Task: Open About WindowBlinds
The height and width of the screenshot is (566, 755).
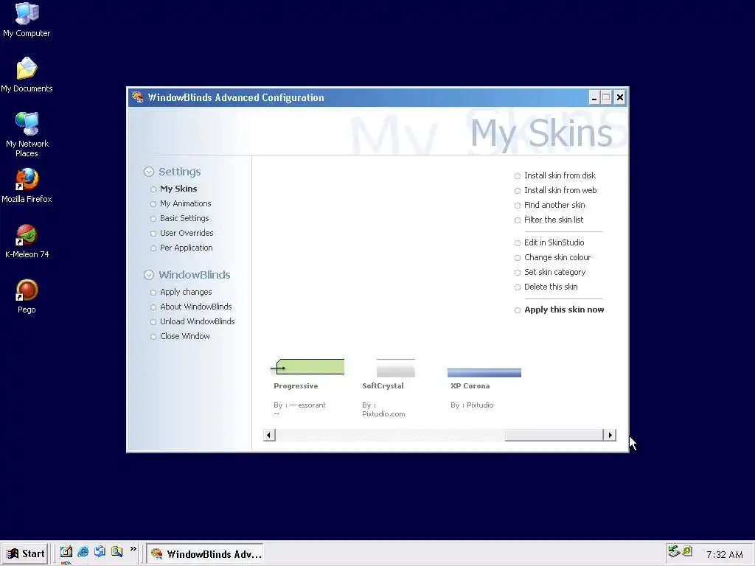Action: point(196,307)
